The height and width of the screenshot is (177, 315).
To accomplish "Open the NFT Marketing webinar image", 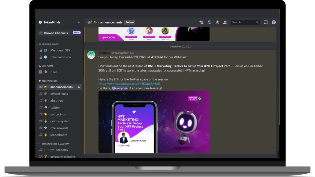I will tap(154, 122).
